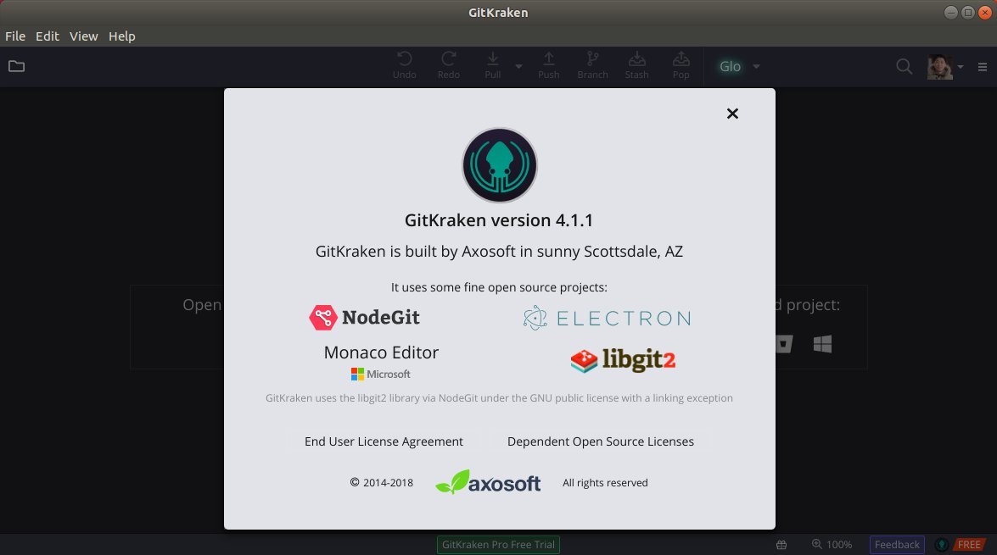Click the Pull toolbar icon
This screenshot has height=555, width=997.
493,65
